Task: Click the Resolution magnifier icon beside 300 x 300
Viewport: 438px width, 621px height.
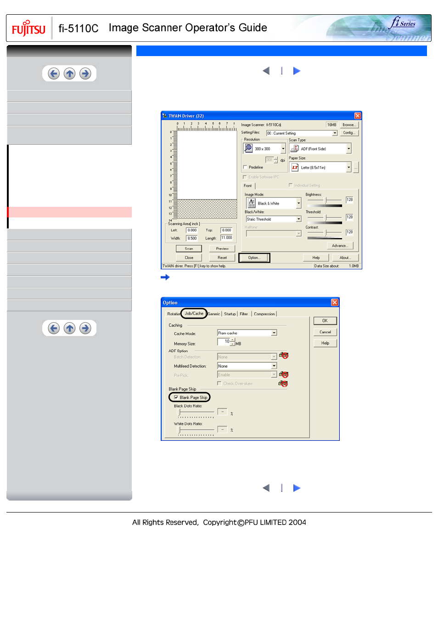Action: pos(248,148)
